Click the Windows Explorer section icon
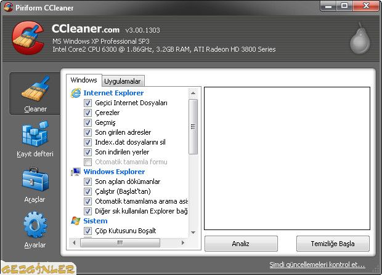 pos(76,172)
